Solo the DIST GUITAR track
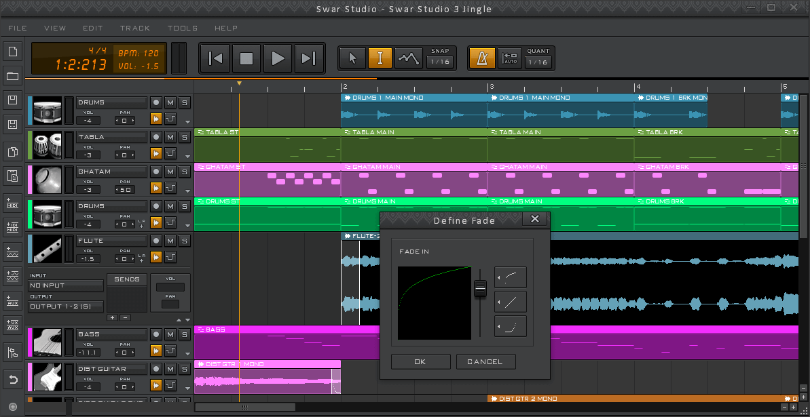The image size is (810, 417). 185,369
